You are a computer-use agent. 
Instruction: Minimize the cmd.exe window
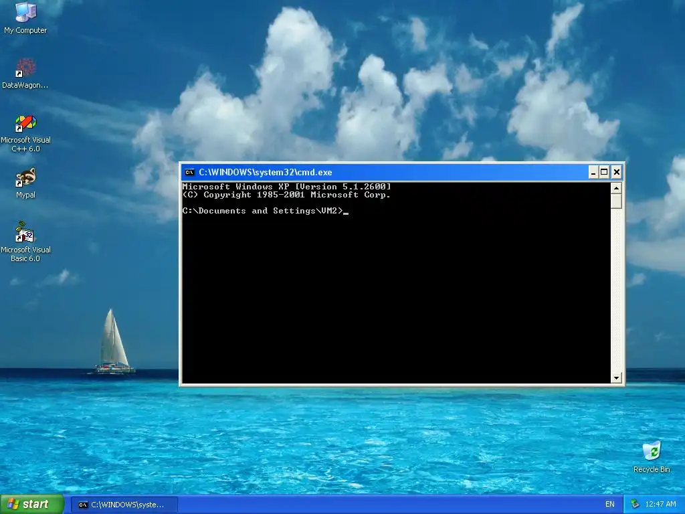pos(593,172)
